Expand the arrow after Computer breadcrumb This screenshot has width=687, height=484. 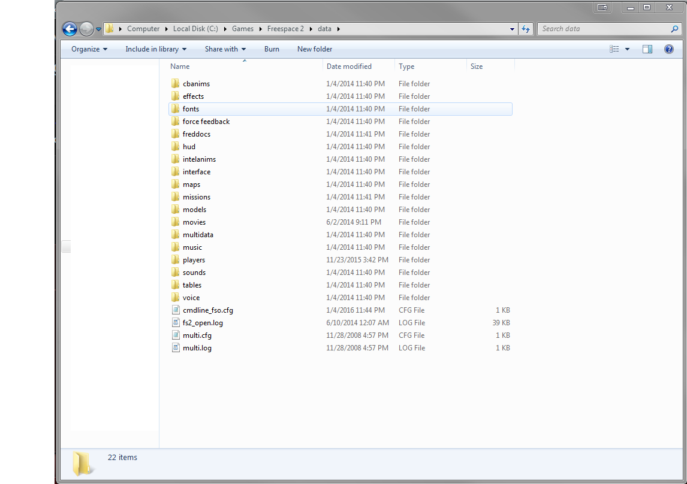(x=167, y=29)
